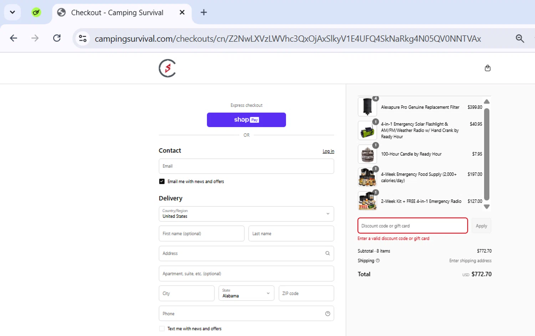Click the Enter a valid discount code error
535x336 pixels.
[393, 239]
